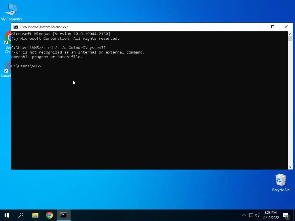
Task: Open the taskbar clock showing 8:23 PM
Action: 271,215
